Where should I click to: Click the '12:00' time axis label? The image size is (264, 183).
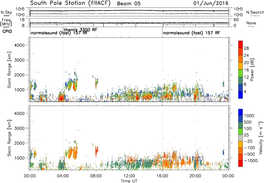[x=129, y=176]
